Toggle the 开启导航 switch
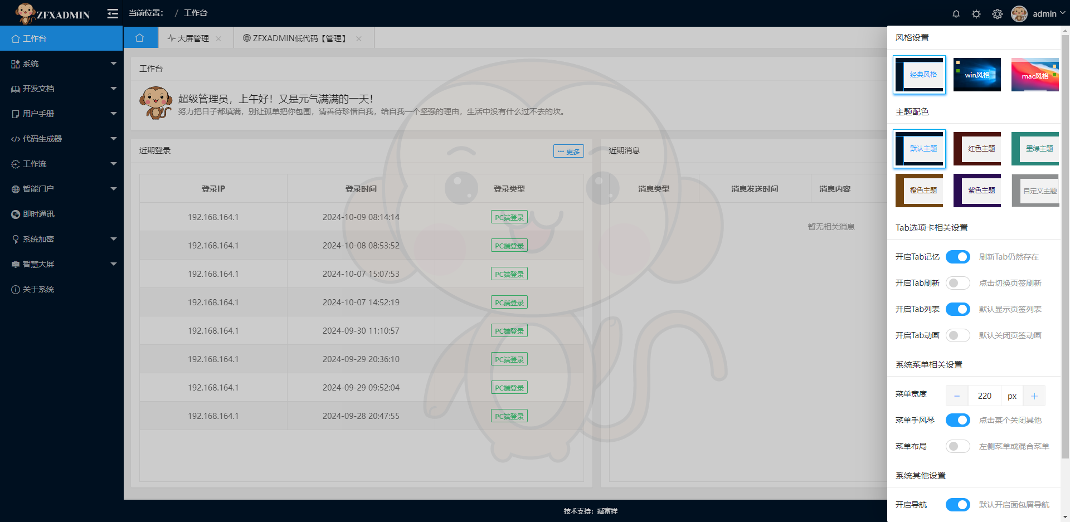The height and width of the screenshot is (522, 1070). 958,505
